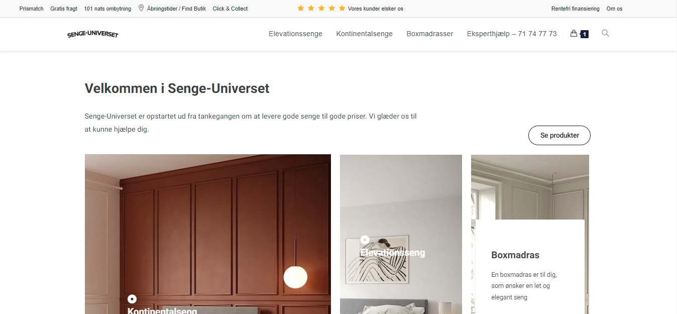Viewport: 677px width, 314px height.
Task: Click the Elevationsseng hotspot circle
Action: click(x=365, y=240)
